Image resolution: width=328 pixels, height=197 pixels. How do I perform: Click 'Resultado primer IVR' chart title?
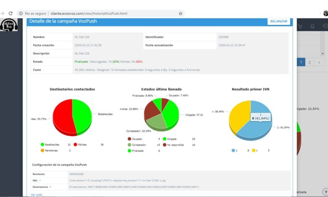[250, 89]
